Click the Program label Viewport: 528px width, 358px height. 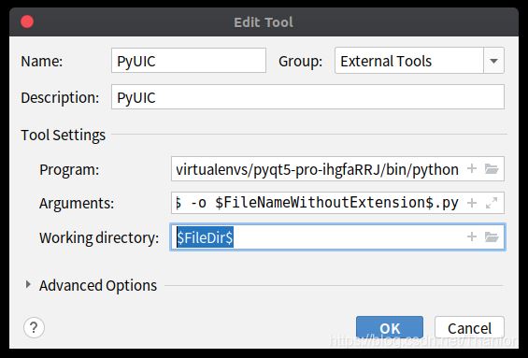pyautogui.click(x=69, y=169)
